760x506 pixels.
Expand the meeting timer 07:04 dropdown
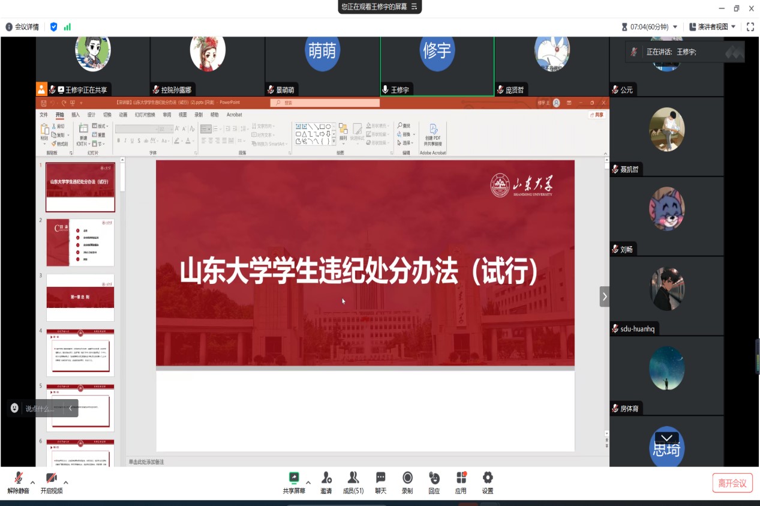tap(675, 27)
